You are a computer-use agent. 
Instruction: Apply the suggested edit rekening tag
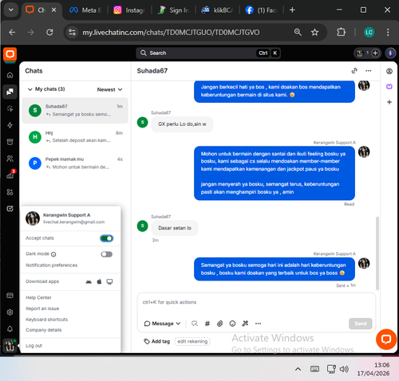pos(192,341)
